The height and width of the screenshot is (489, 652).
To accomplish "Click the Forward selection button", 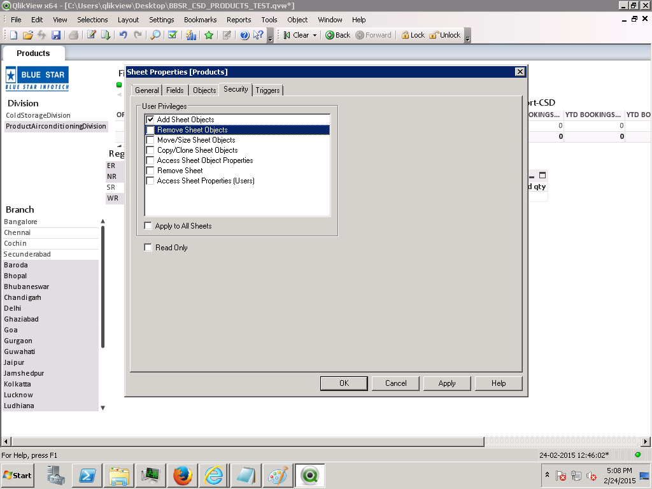I will pos(373,36).
